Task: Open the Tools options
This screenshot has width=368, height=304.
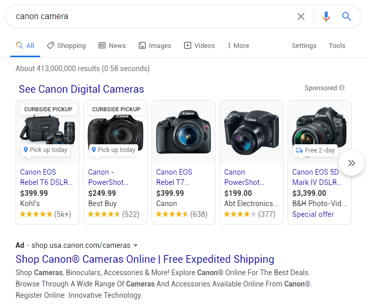Action: (x=337, y=46)
